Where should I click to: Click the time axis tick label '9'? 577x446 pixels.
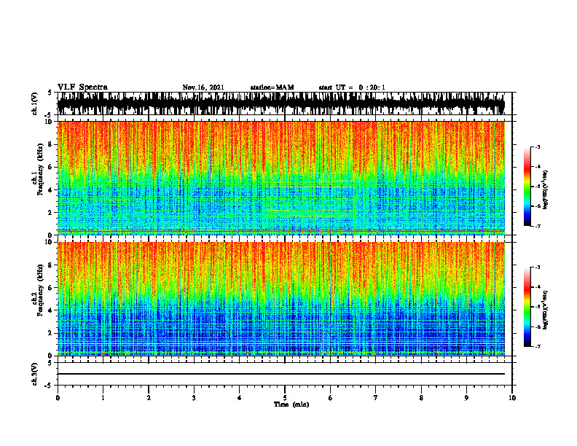click(x=466, y=398)
